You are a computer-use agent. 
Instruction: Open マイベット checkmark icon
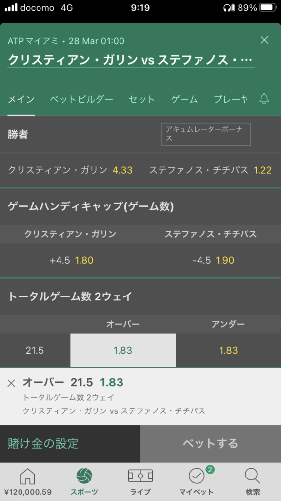point(196,477)
